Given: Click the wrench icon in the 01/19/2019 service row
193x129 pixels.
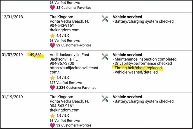Looking at the screenshot, I should (105, 99).
